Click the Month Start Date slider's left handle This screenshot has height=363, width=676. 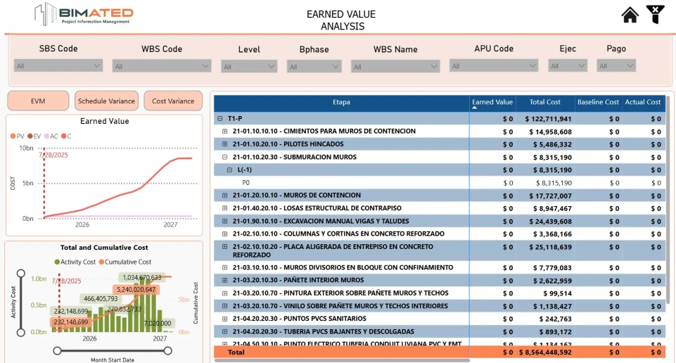point(55,350)
